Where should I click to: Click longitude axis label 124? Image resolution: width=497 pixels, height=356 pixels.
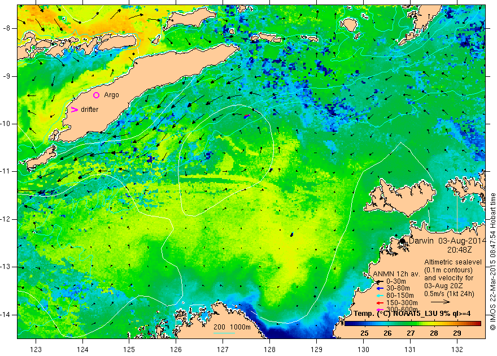pyautogui.click(x=82, y=350)
